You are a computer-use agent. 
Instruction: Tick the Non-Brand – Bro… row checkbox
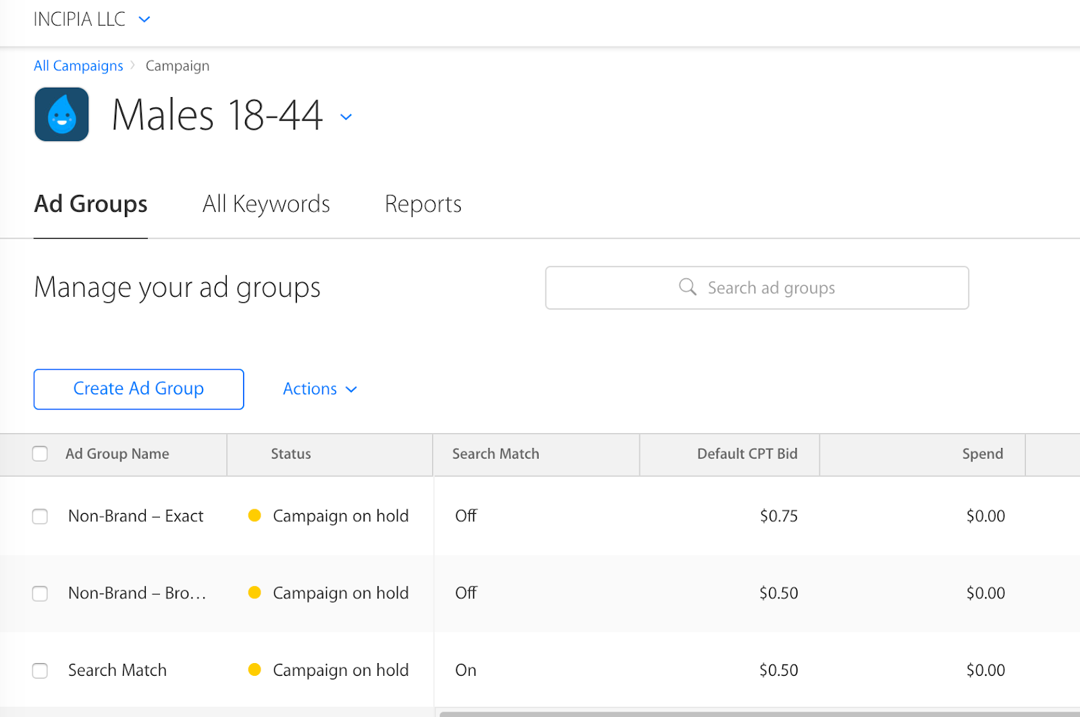(x=40, y=594)
